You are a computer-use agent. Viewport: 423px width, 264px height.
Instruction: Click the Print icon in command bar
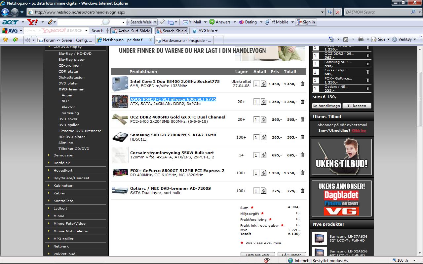(361, 39)
